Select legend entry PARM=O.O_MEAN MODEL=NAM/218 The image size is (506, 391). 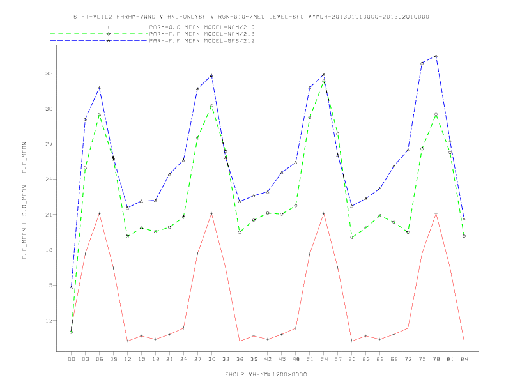coord(202,27)
